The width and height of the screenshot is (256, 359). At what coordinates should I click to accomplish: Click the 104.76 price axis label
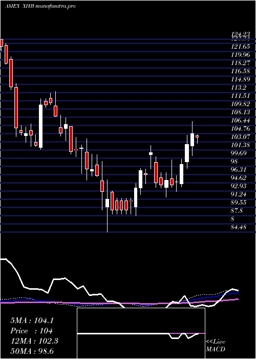click(241, 128)
